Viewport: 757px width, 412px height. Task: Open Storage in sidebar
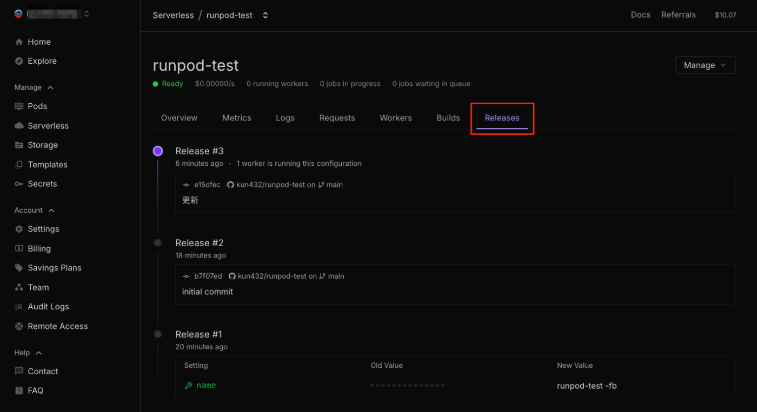(43, 145)
